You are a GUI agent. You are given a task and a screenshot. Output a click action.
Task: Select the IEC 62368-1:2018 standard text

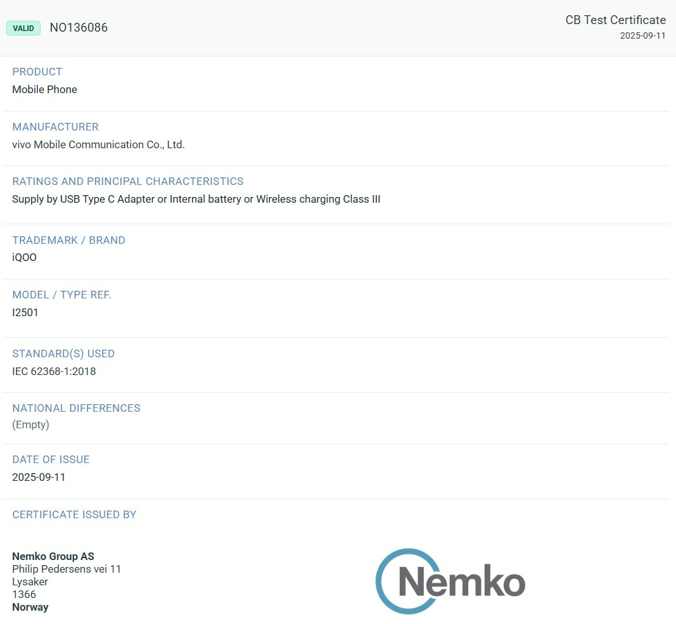[53, 371]
